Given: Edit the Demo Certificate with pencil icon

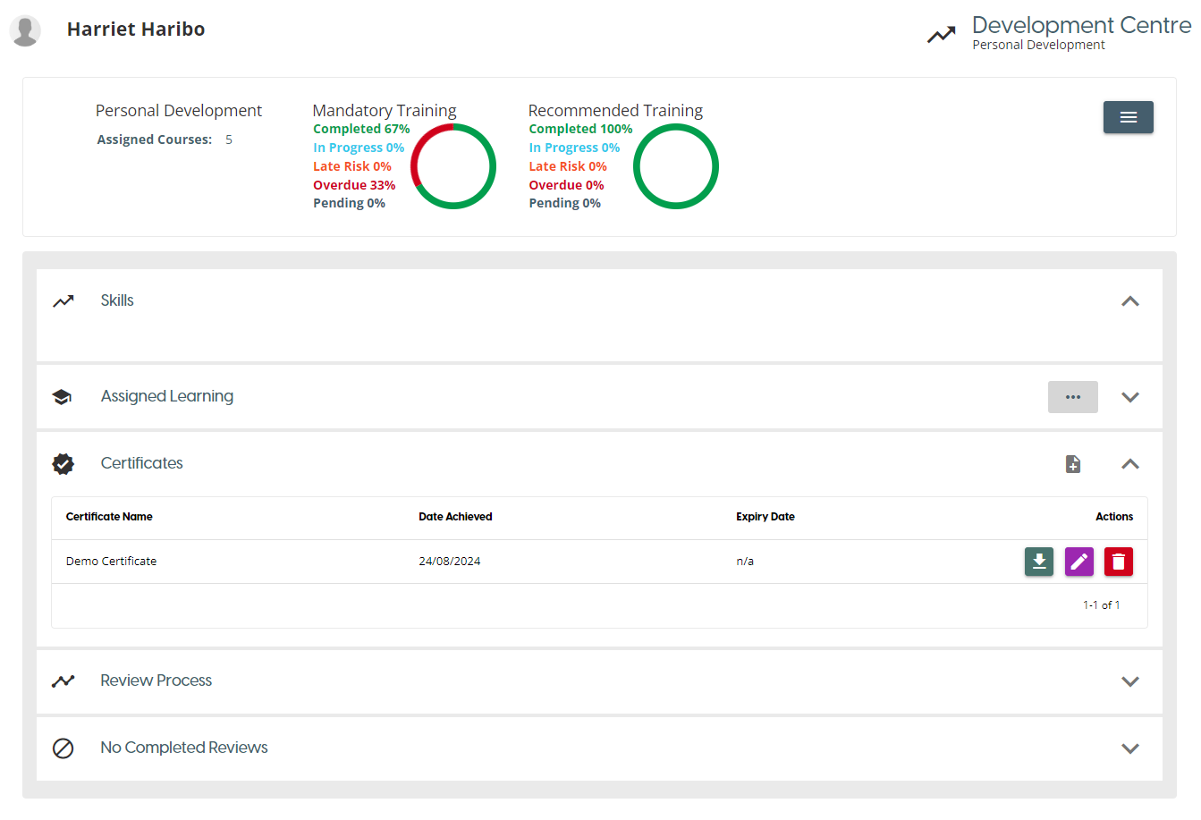Looking at the screenshot, I should pyautogui.click(x=1079, y=562).
